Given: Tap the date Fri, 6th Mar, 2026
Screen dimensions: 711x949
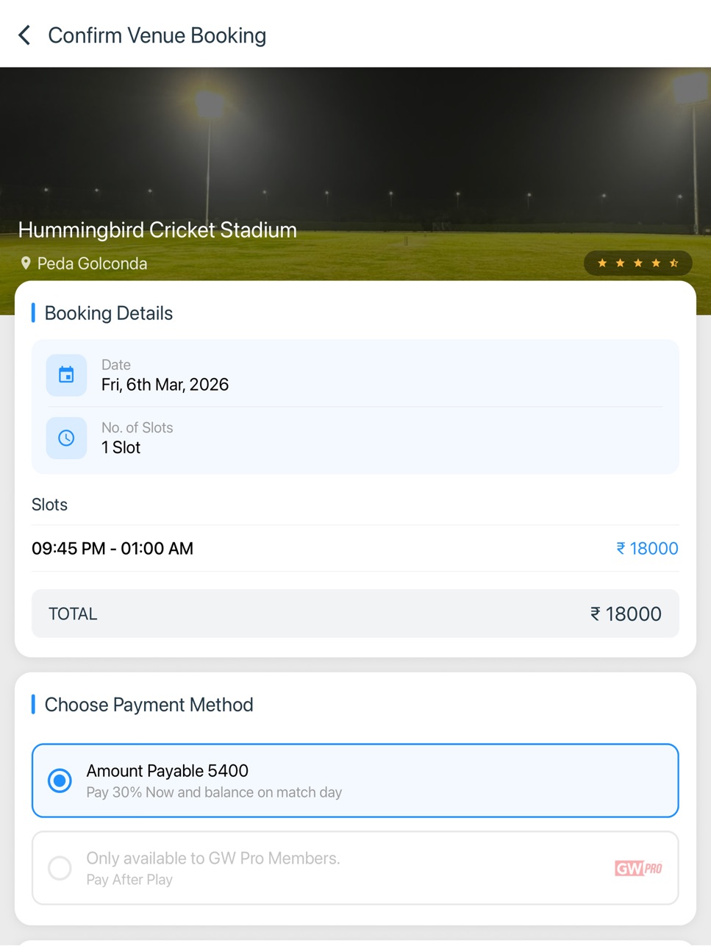Looking at the screenshot, I should [x=165, y=385].
